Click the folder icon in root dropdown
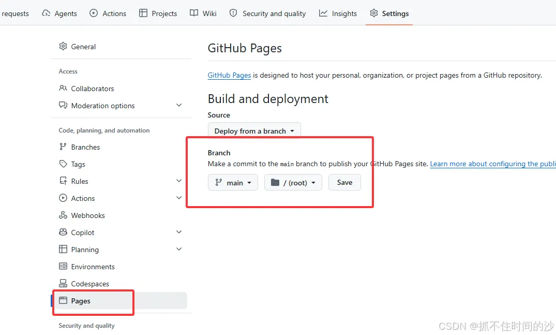 (275, 182)
